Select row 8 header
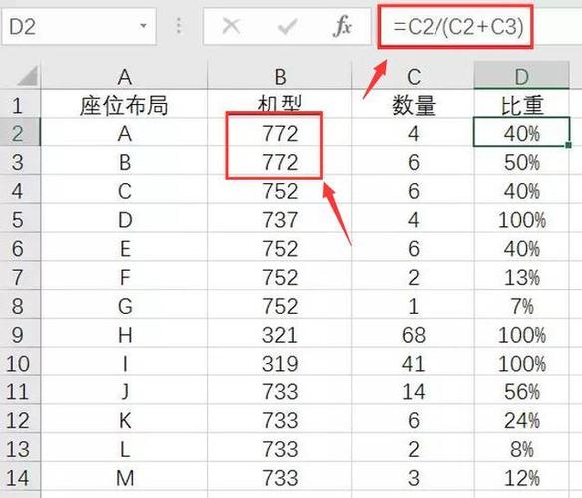This screenshot has width=582, height=498. (19, 304)
